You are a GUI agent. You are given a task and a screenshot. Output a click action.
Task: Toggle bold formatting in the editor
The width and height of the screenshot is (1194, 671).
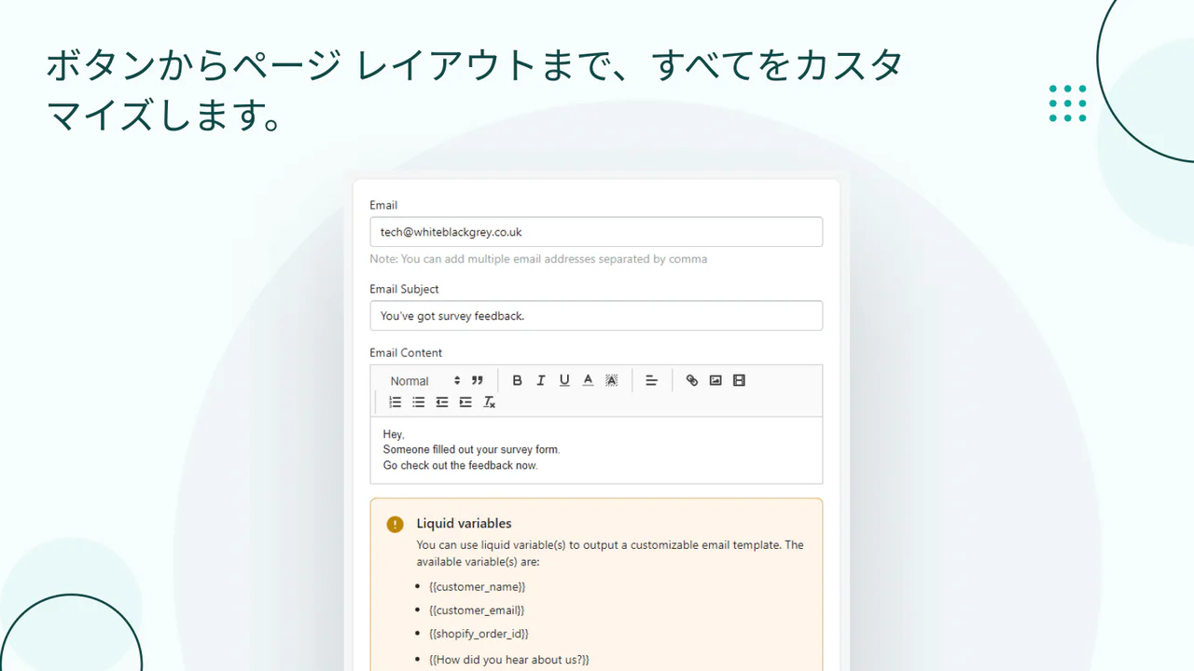click(517, 380)
